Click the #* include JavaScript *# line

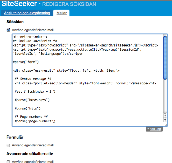pyautogui.click(x=35, y=41)
